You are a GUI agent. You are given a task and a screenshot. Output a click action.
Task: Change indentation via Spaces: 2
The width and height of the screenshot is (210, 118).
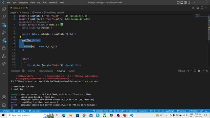pos(143,111)
